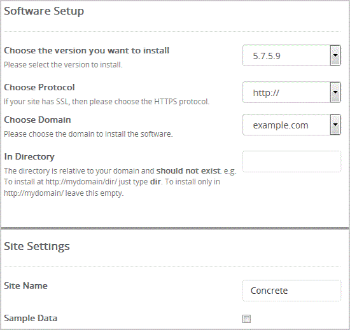Enable the Sample Data checkbox
The height and width of the screenshot is (330, 350).
pos(246,319)
